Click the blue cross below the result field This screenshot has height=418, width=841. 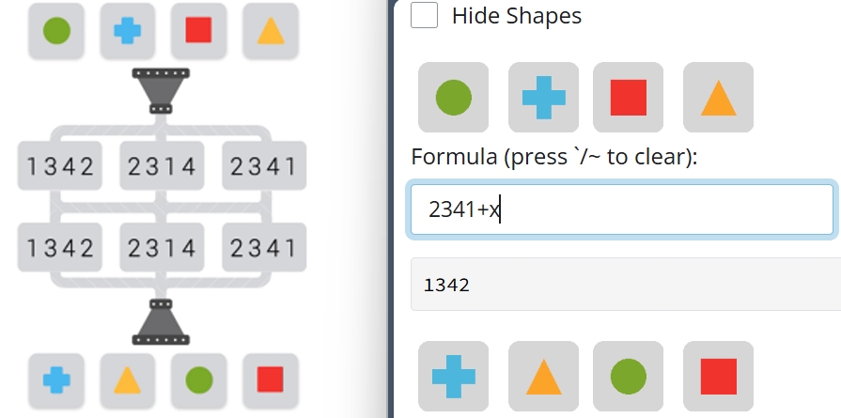click(453, 377)
